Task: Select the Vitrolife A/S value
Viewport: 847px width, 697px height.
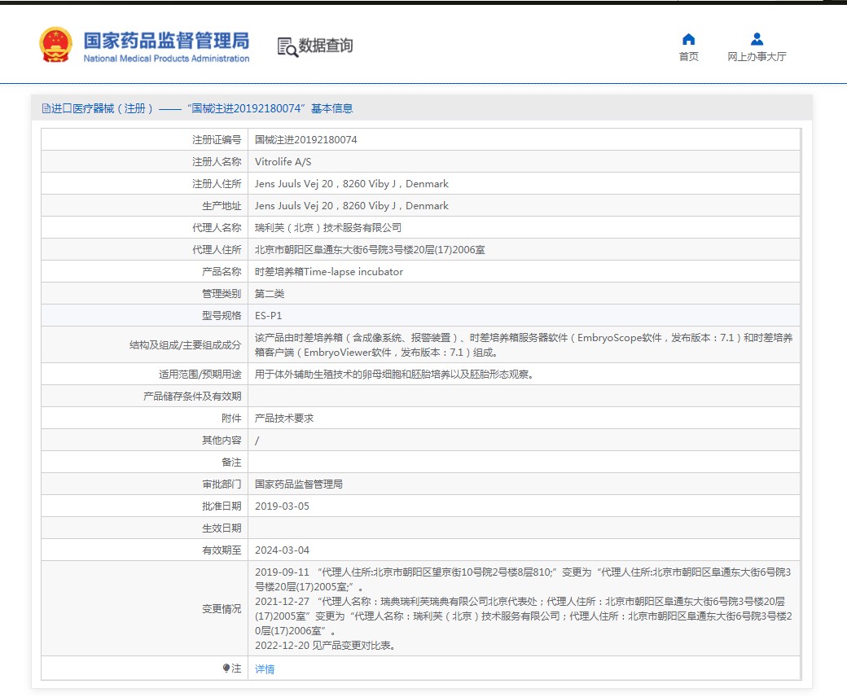Action: point(283,162)
